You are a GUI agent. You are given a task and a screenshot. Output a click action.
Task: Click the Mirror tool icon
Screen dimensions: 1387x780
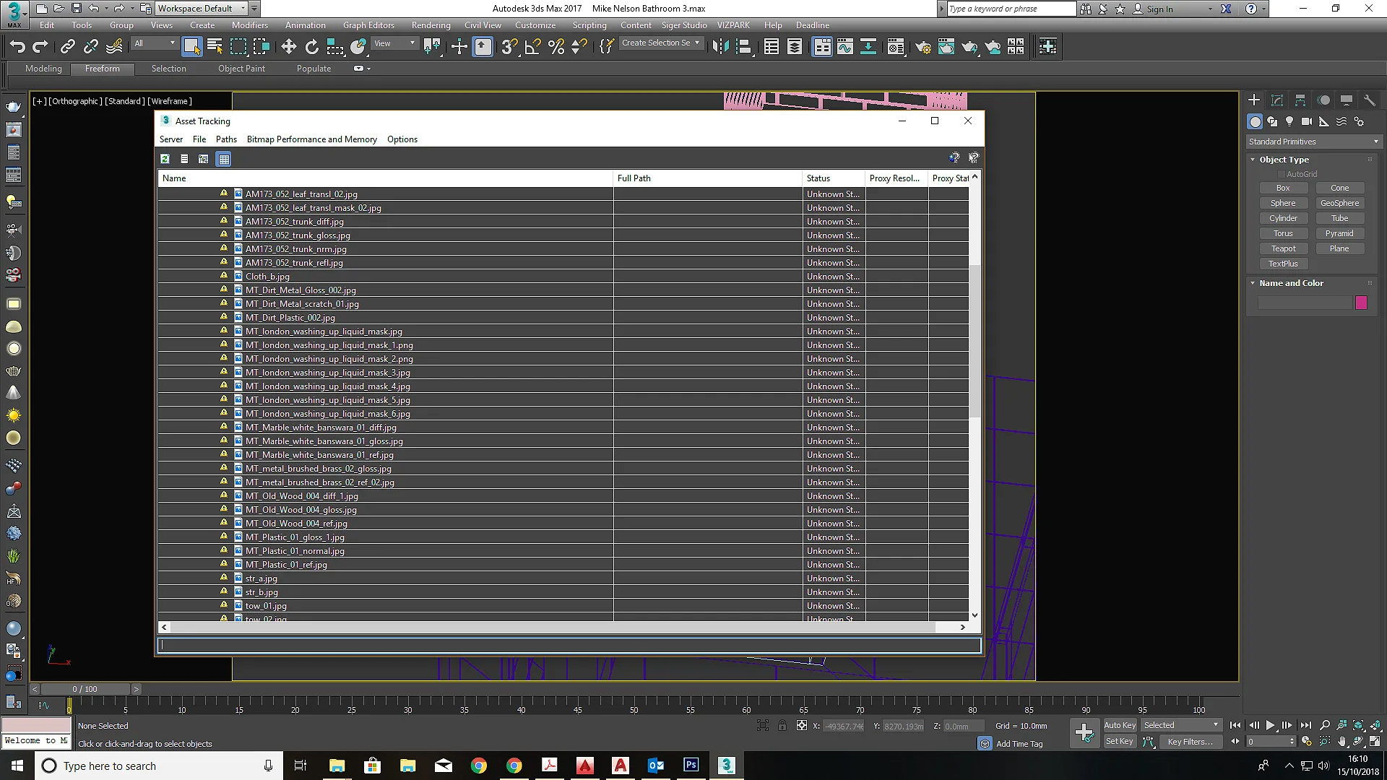coord(720,47)
